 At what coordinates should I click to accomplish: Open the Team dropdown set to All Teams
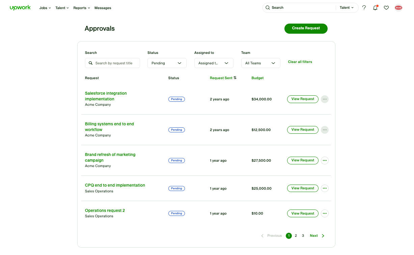(260, 63)
